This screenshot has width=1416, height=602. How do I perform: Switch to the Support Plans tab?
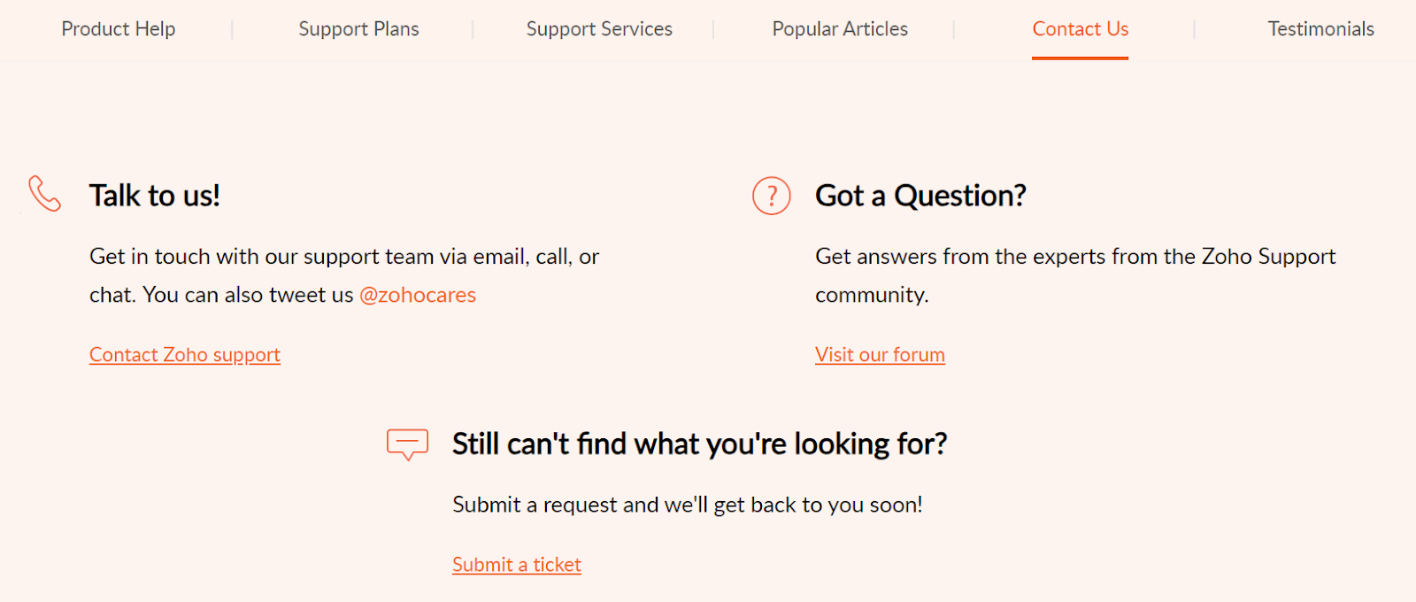pos(358,29)
